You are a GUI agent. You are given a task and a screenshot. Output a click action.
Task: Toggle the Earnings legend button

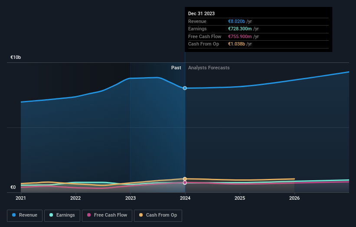(x=62, y=215)
